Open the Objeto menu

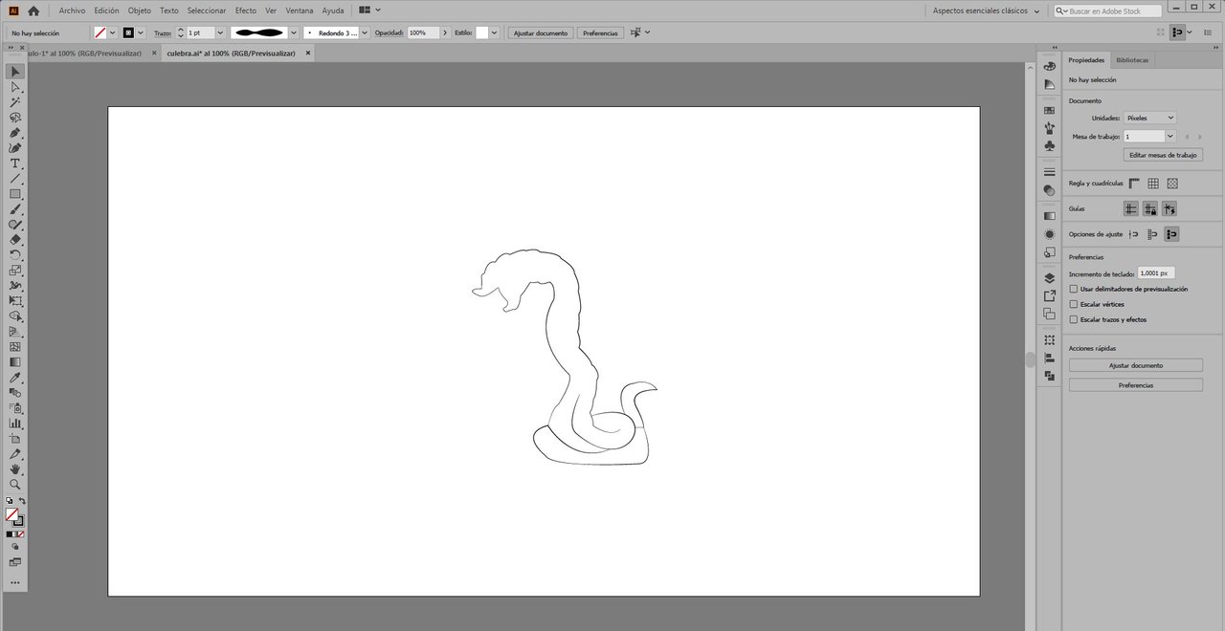[140, 11]
